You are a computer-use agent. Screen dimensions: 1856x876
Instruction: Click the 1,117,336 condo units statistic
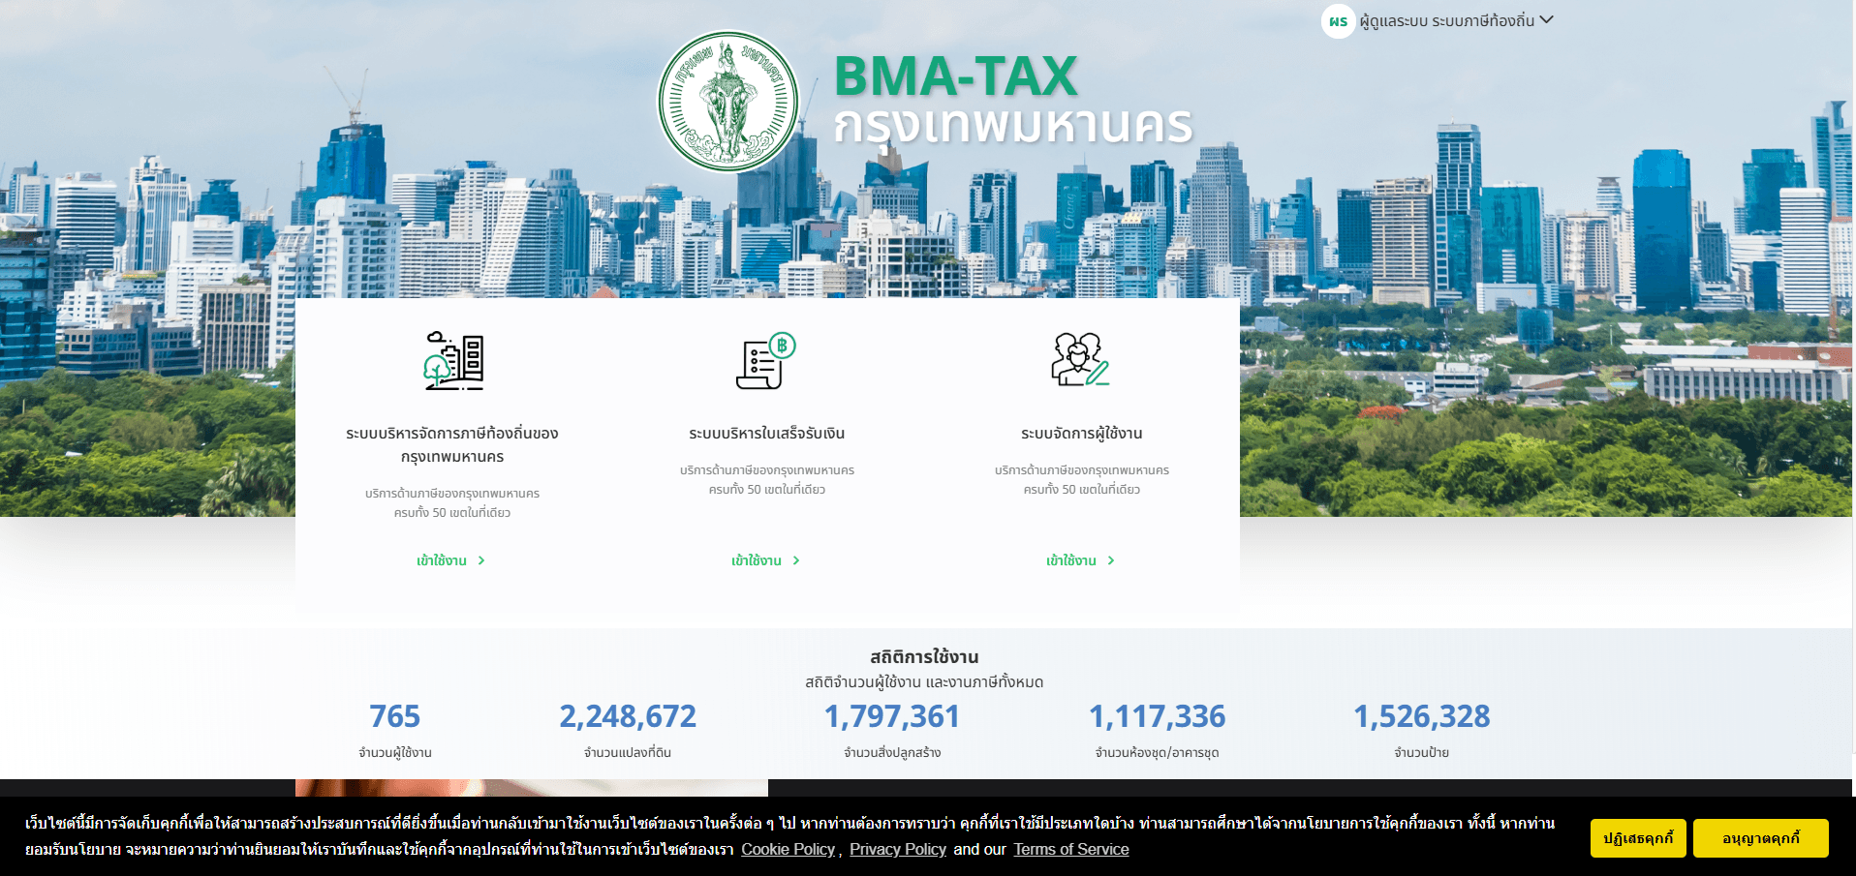coord(1158,716)
